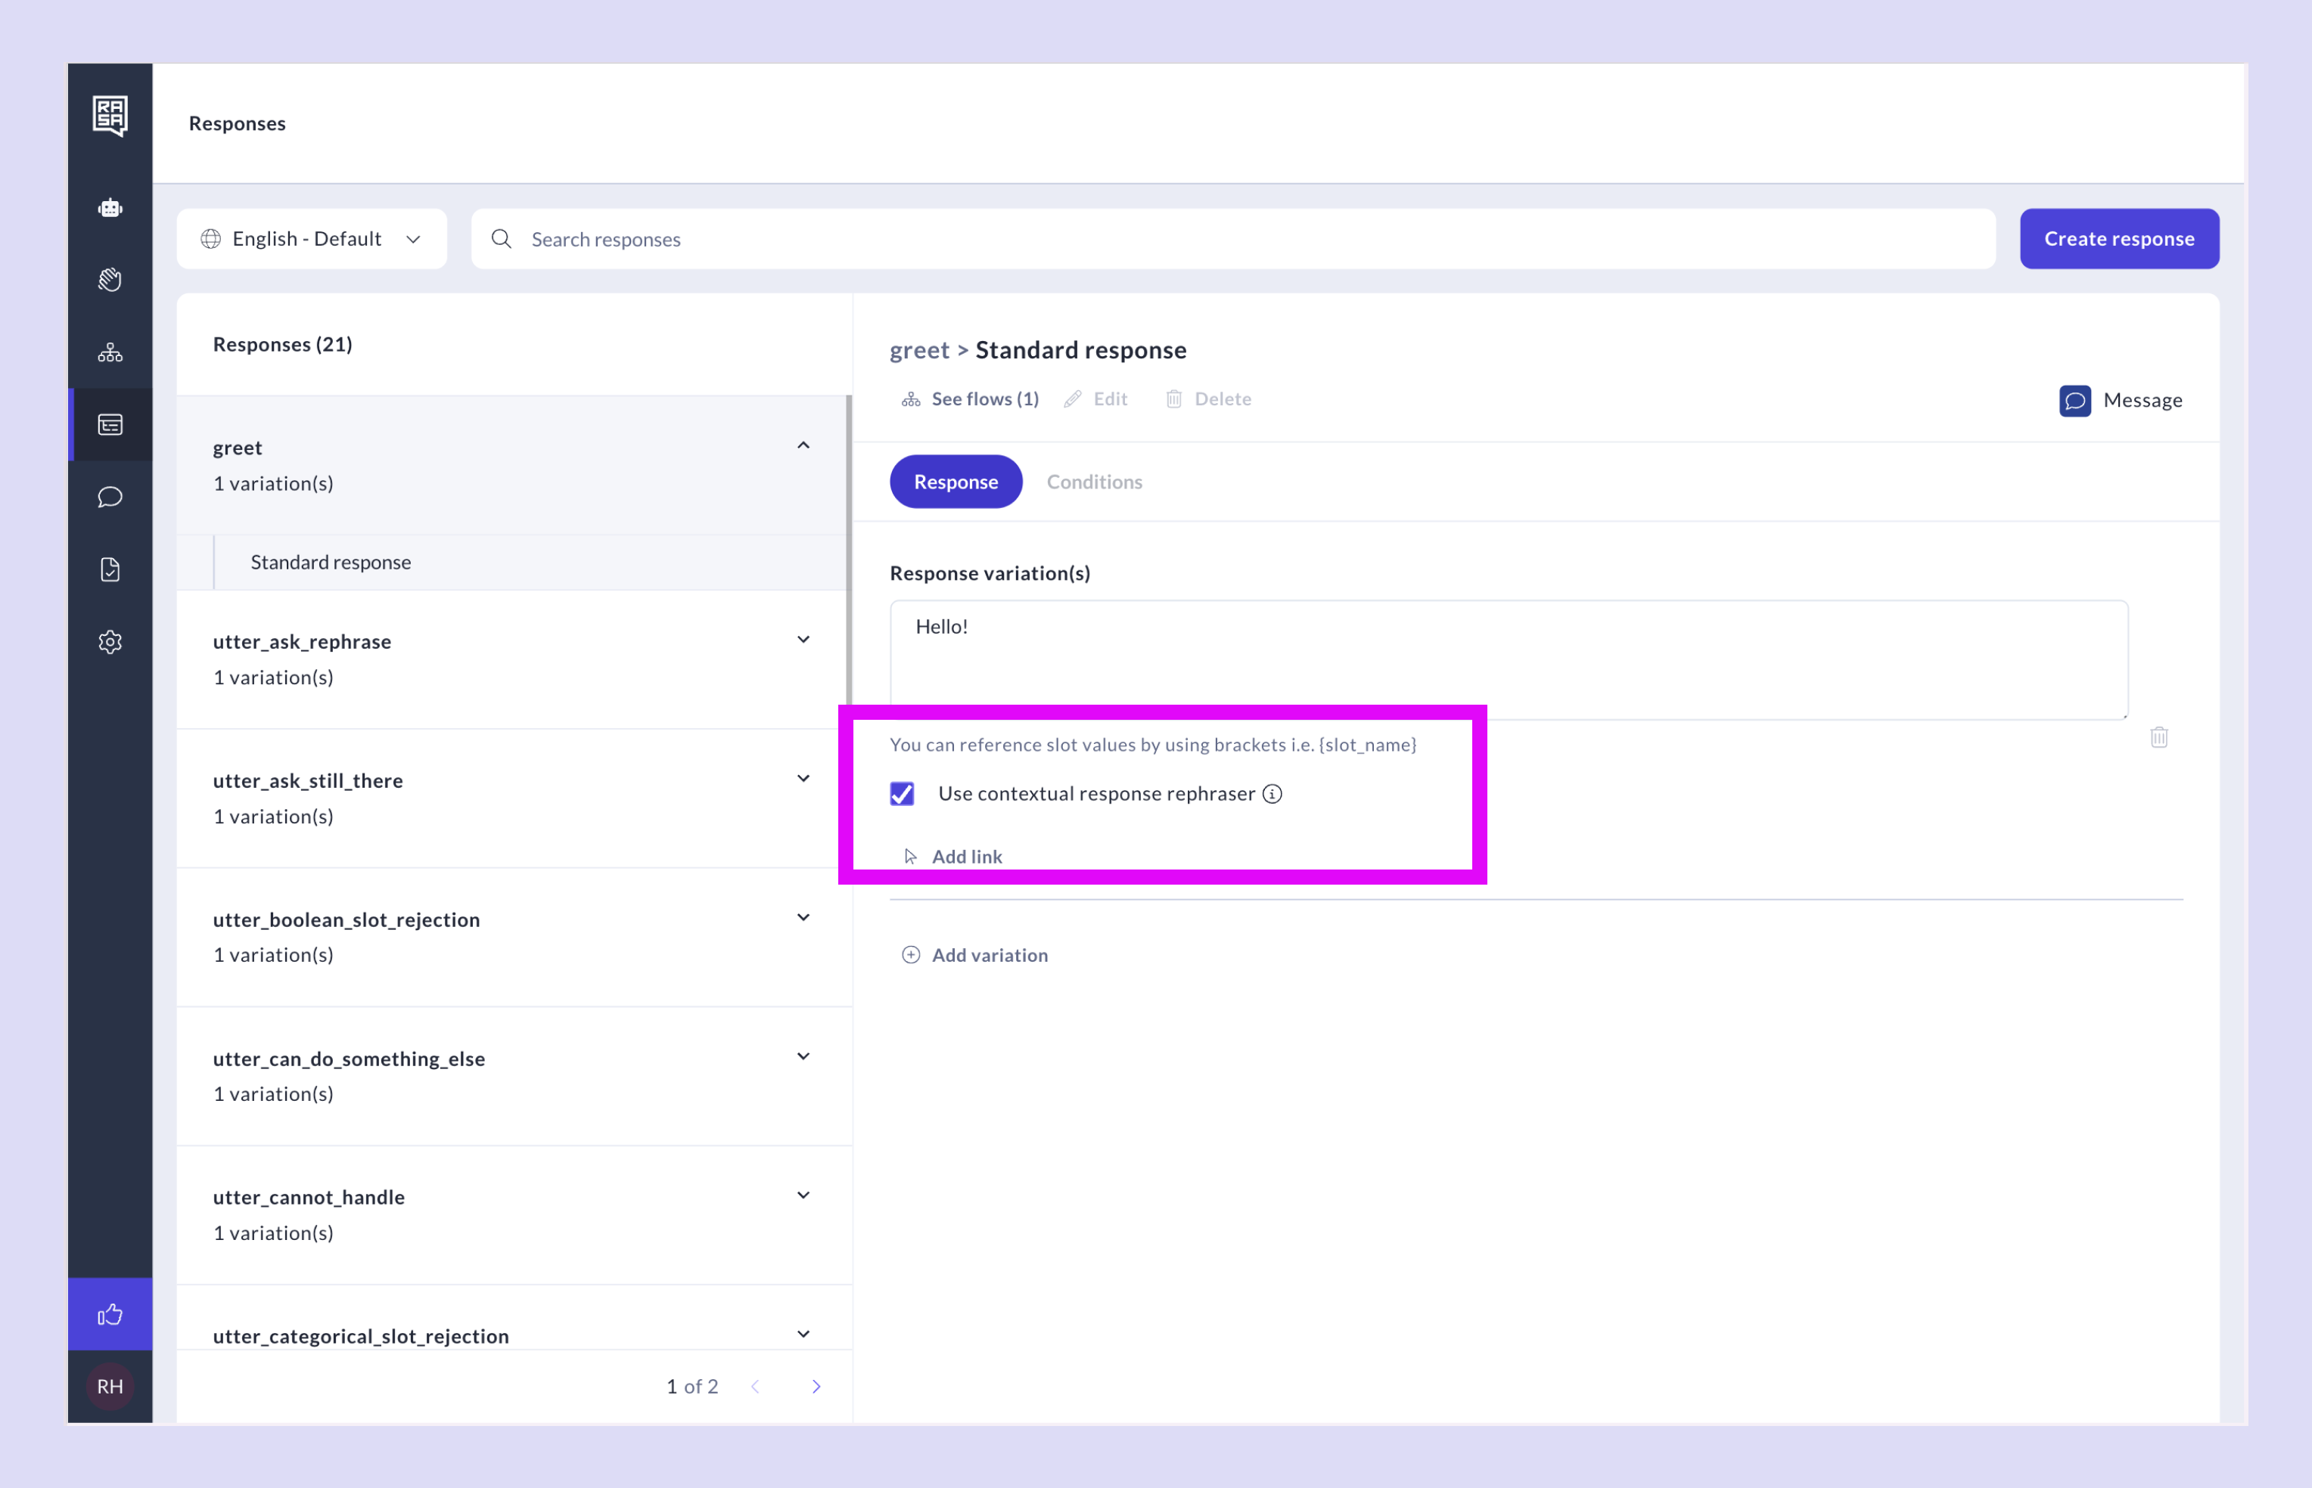The height and width of the screenshot is (1488, 2312).
Task: Open the English - Default language dropdown
Action: pos(311,239)
